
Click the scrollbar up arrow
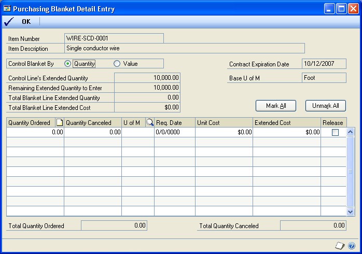click(x=350, y=132)
